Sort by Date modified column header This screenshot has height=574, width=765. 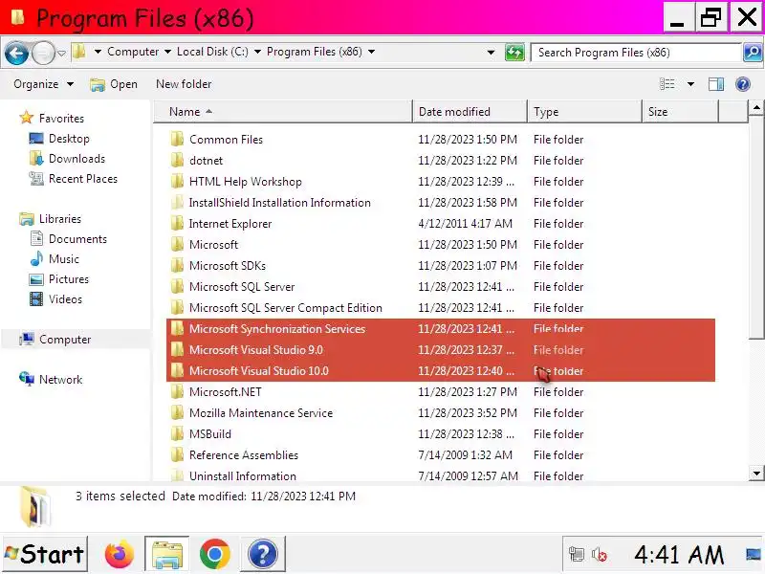[x=470, y=112]
